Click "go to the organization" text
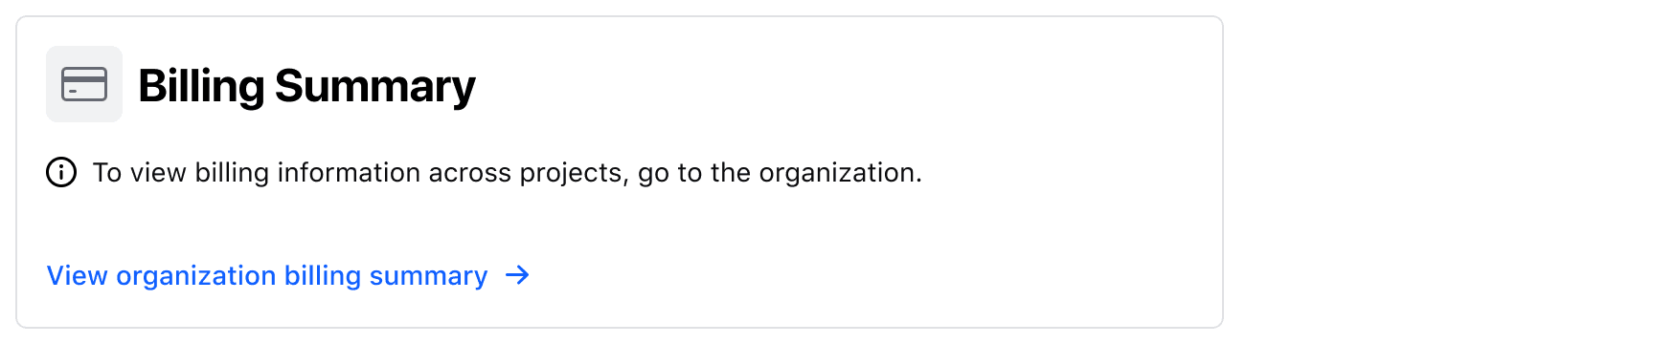Viewport: 1653px width, 344px height. click(x=779, y=173)
